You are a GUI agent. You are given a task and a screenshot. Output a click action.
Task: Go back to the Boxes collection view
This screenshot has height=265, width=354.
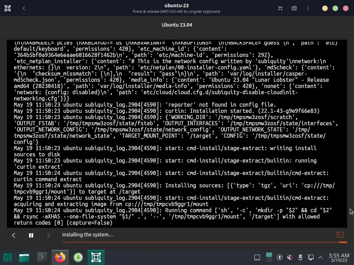24,8
